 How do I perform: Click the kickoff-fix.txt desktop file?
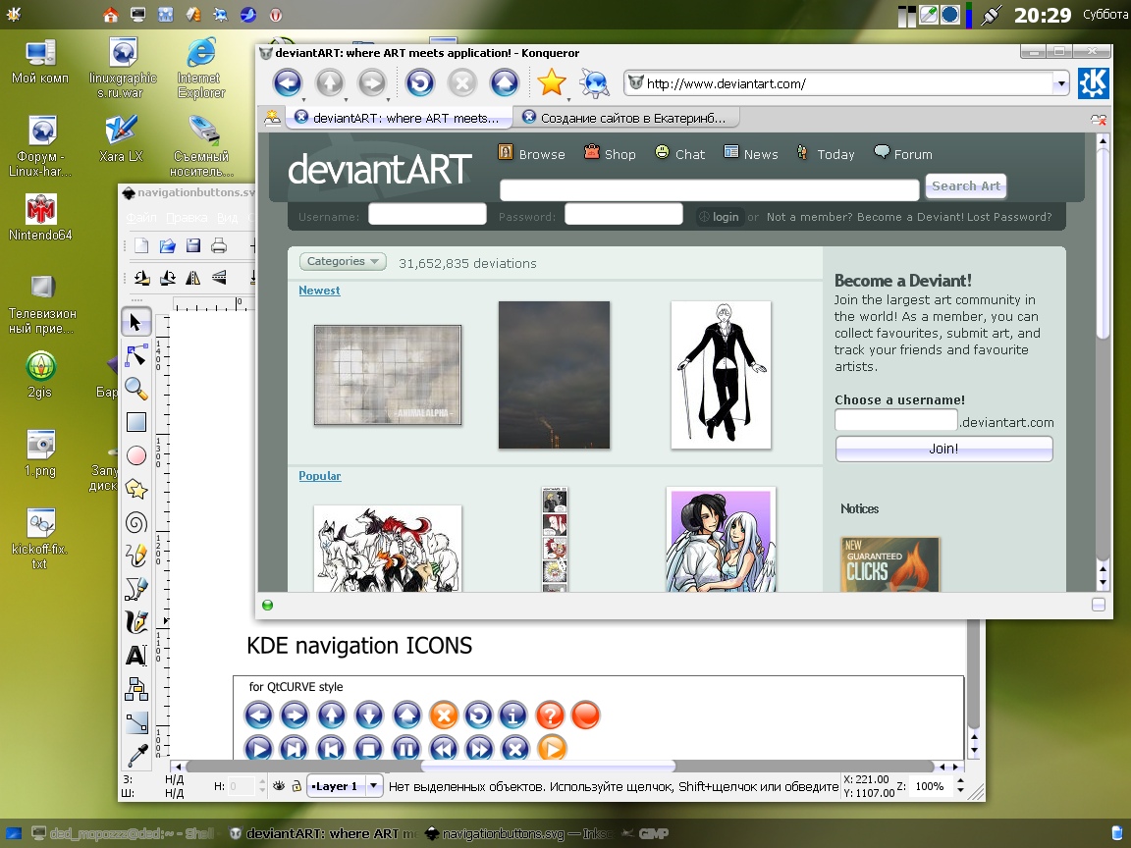[x=40, y=539]
